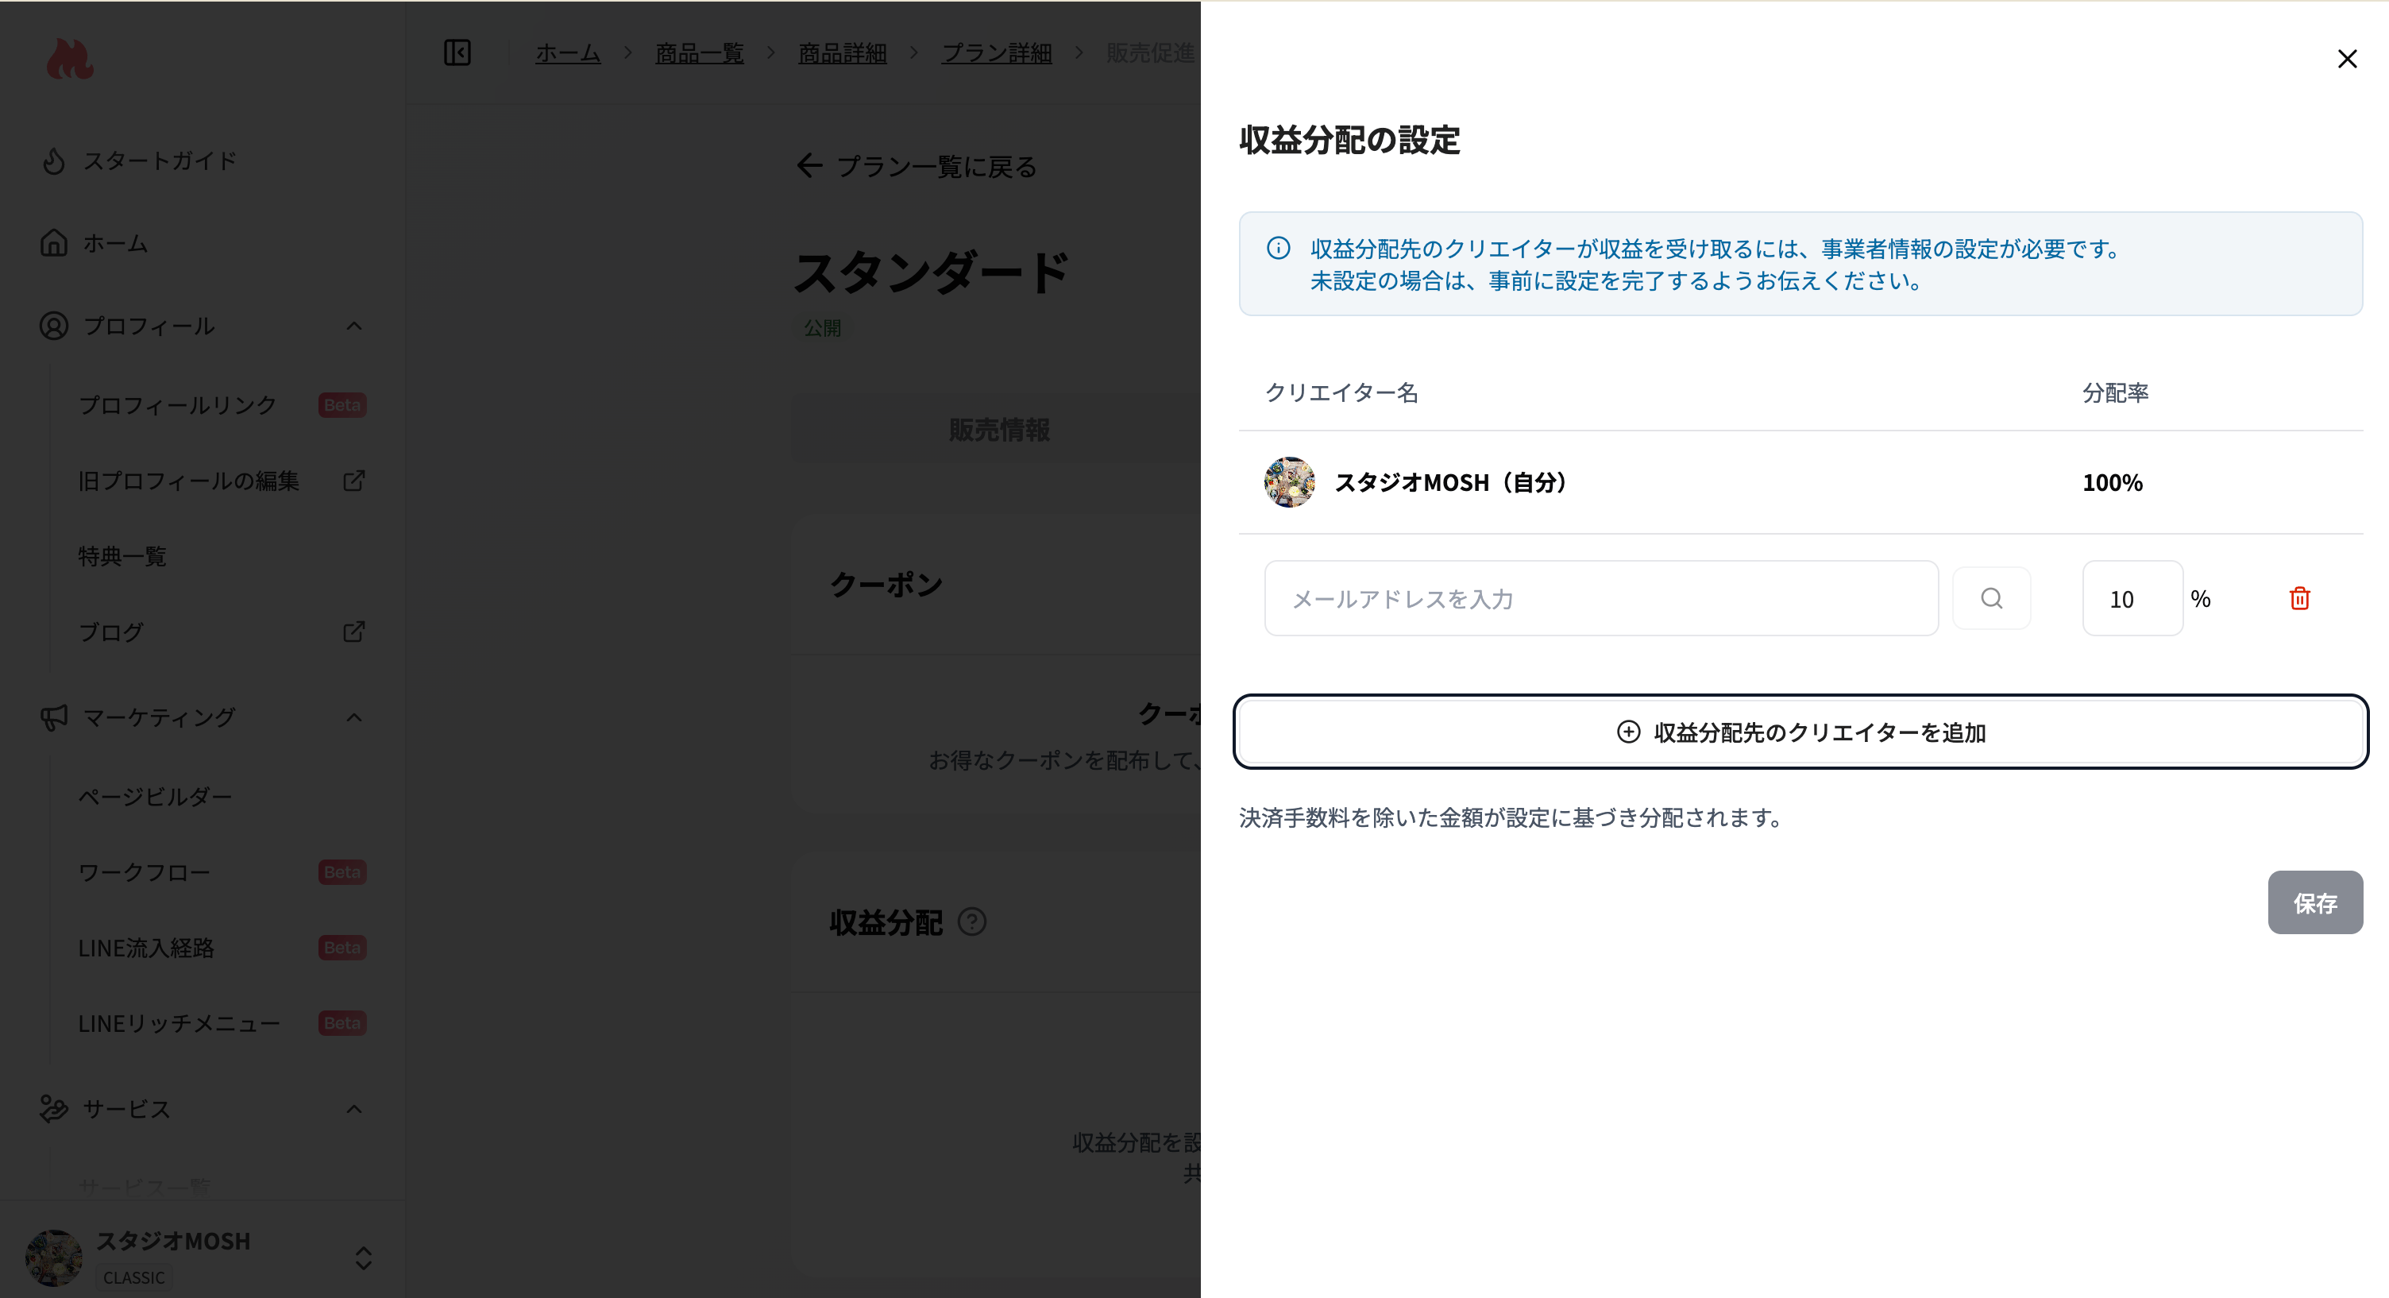Click the サービス section icon
The width and height of the screenshot is (2389, 1298).
click(x=54, y=1109)
